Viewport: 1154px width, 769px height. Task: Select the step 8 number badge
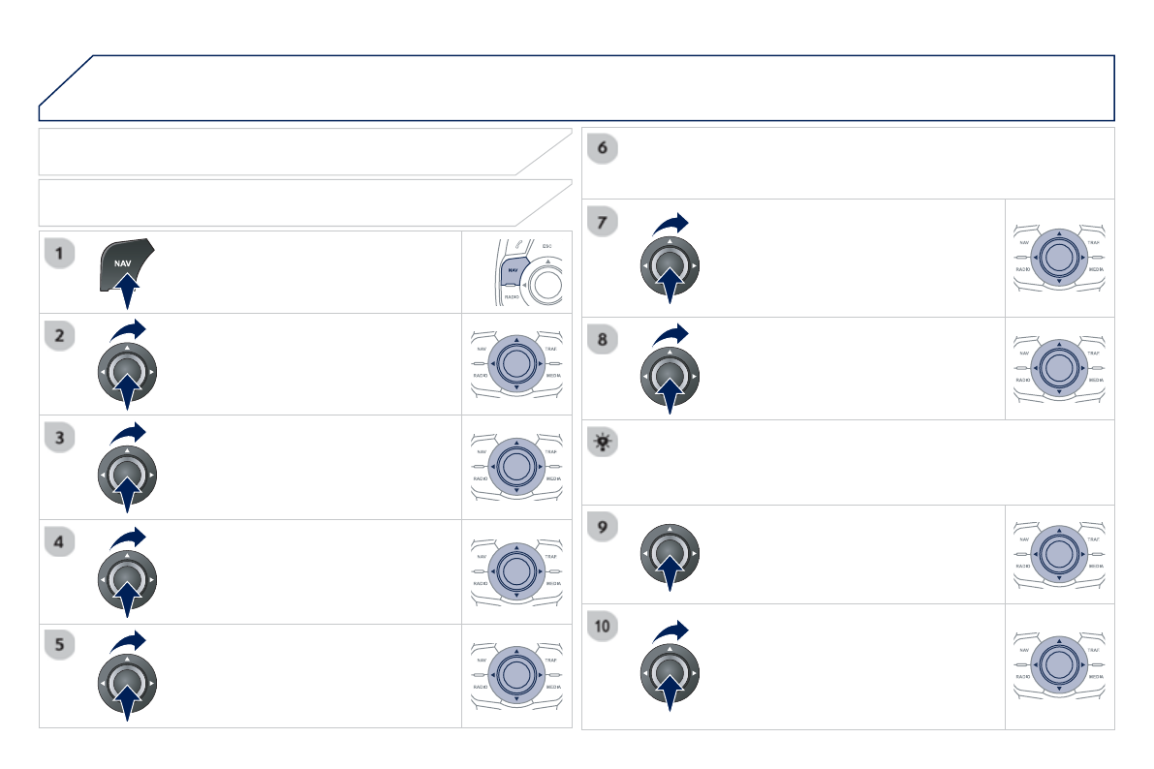[603, 341]
